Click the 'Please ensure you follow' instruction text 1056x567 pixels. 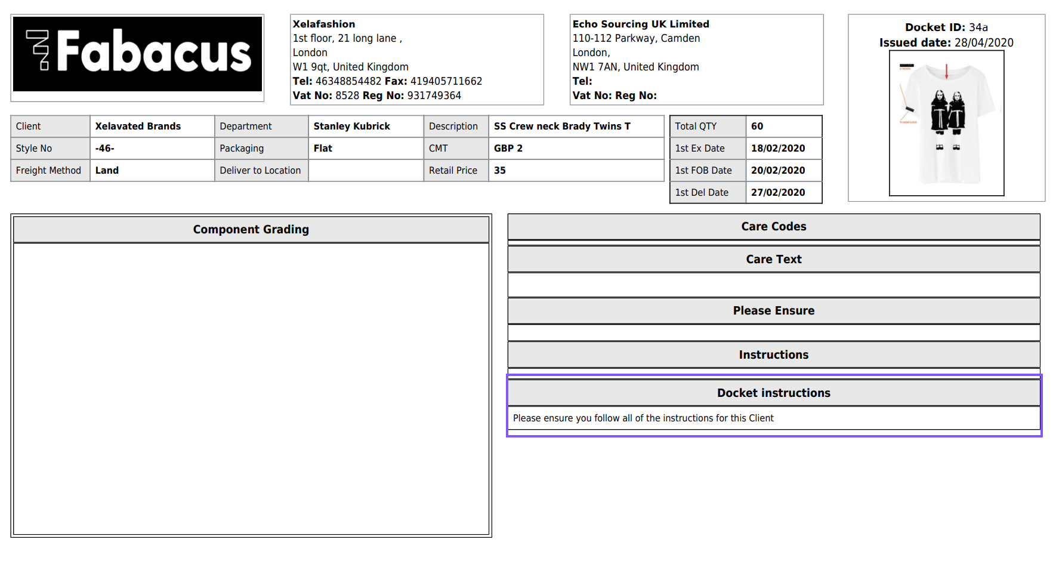(643, 418)
